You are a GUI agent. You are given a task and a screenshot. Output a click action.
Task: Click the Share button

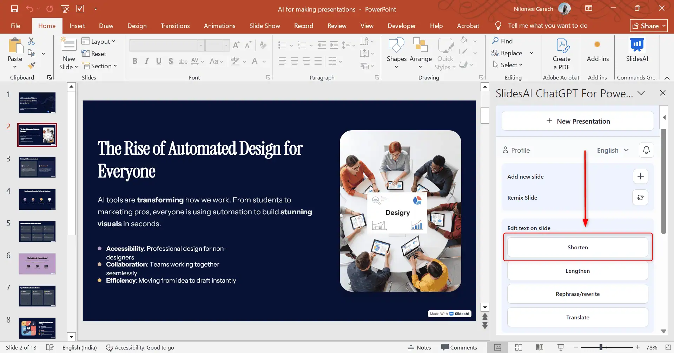pyautogui.click(x=649, y=26)
